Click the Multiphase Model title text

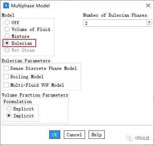(x=30, y=6)
